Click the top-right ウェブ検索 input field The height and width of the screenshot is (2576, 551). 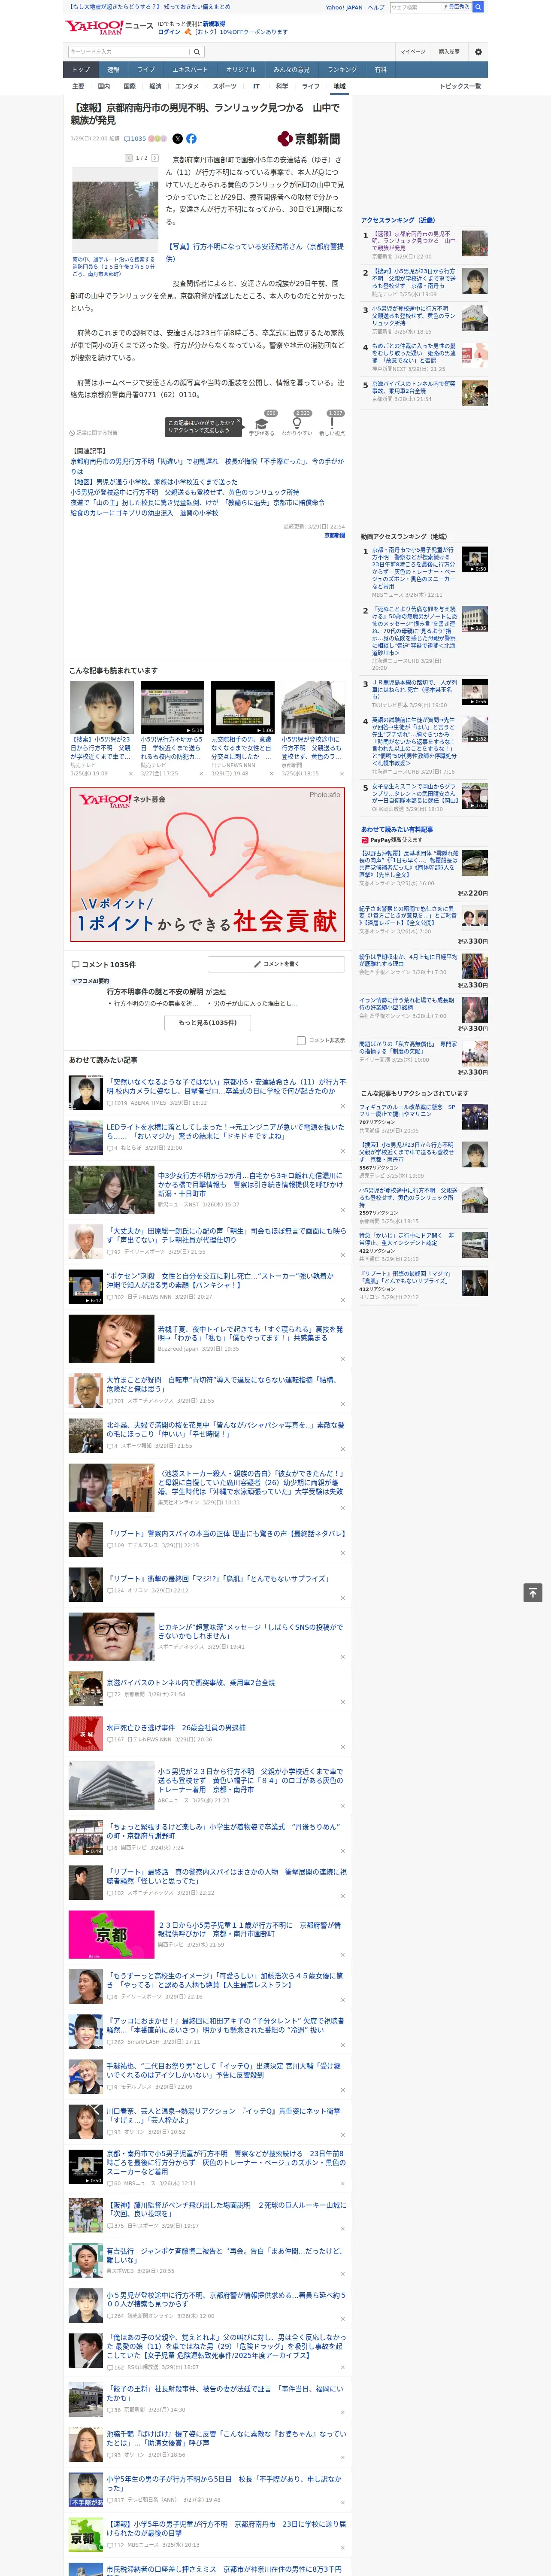(416, 7)
